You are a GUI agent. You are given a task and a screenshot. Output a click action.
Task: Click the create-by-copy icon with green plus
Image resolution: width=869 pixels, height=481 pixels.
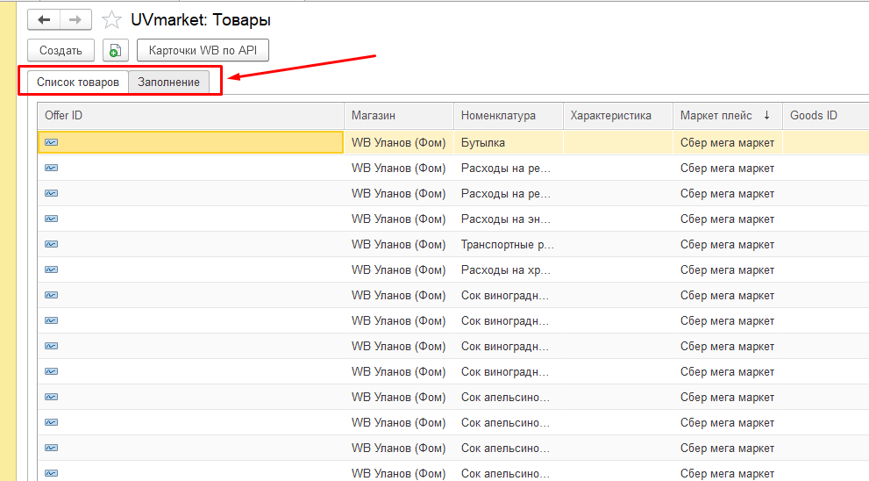(x=115, y=51)
